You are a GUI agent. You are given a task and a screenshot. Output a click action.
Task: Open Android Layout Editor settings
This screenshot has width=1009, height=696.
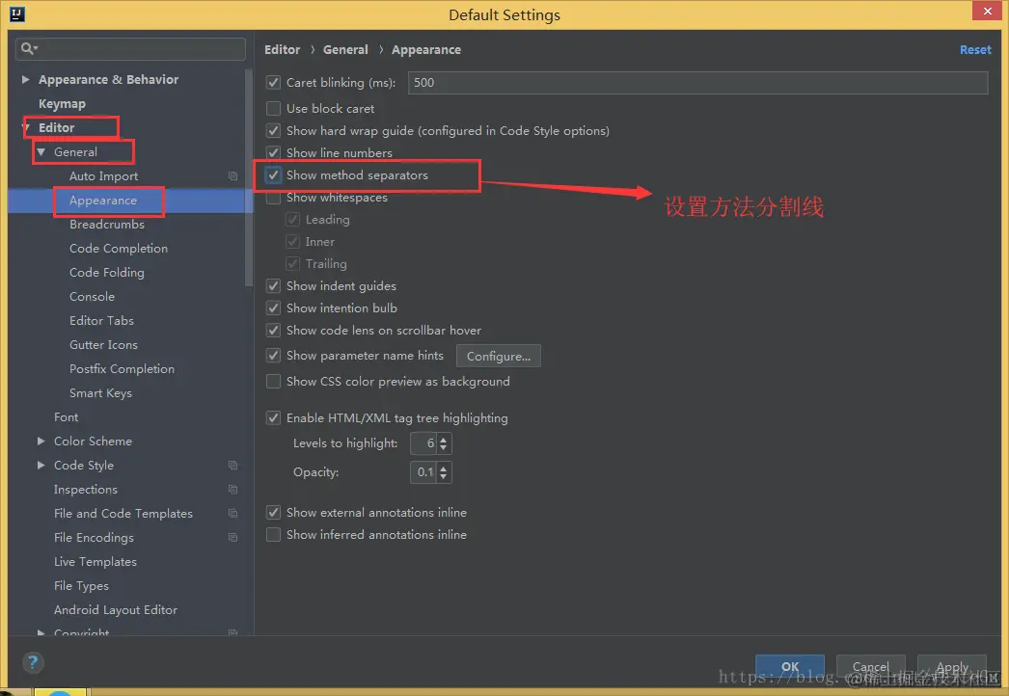115,610
